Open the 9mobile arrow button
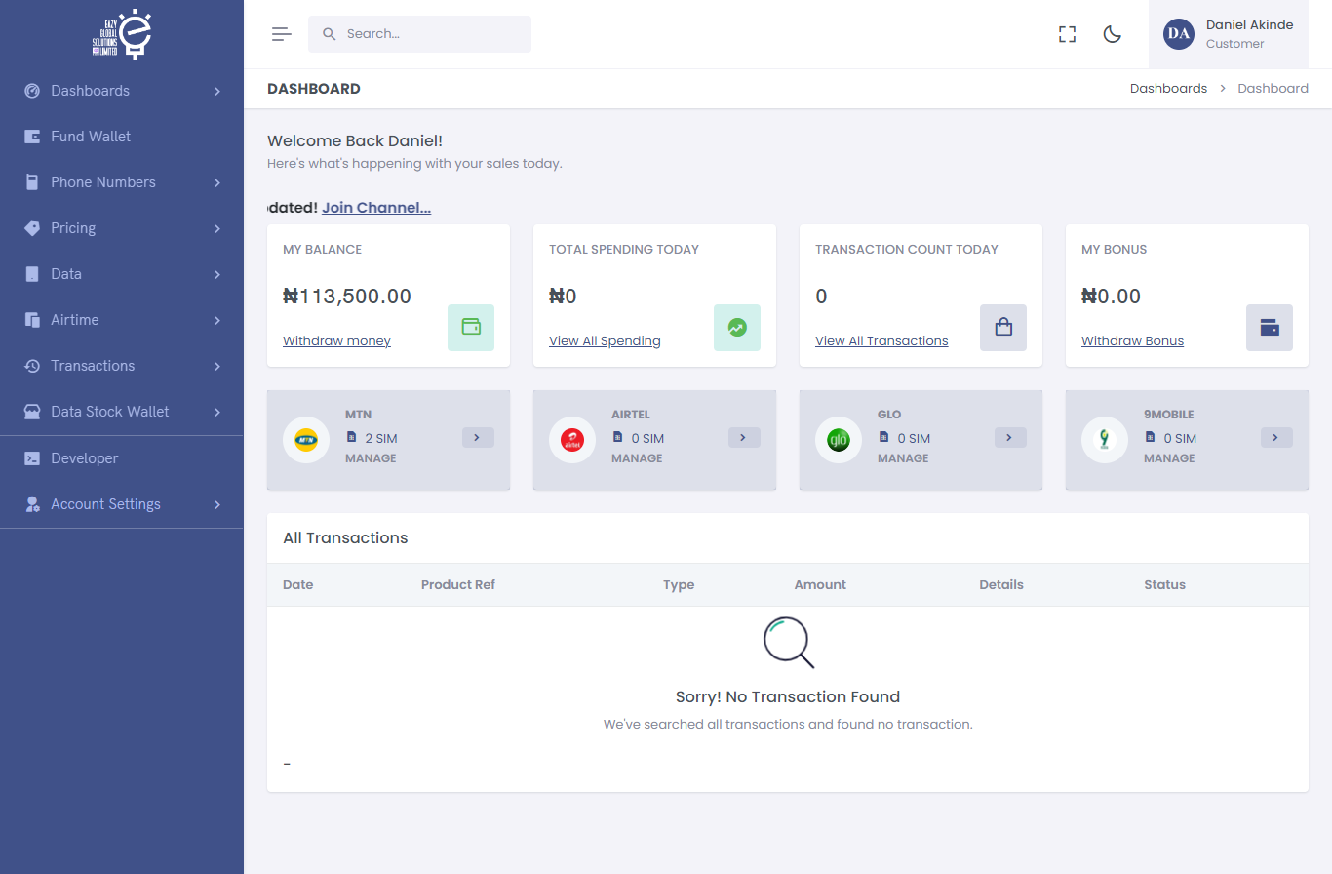 tap(1276, 437)
